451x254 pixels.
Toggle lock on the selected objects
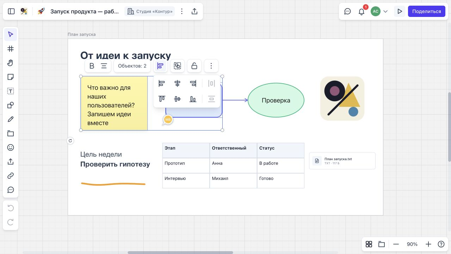tap(194, 66)
